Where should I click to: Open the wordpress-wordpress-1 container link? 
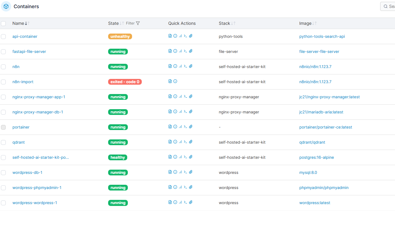pos(35,203)
